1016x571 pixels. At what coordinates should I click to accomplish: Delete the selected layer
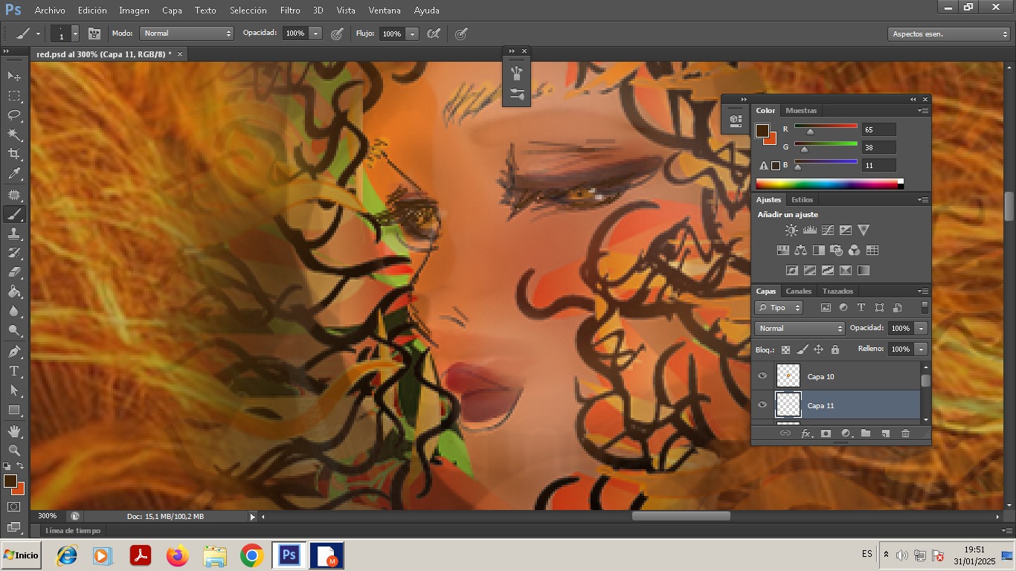tap(905, 433)
